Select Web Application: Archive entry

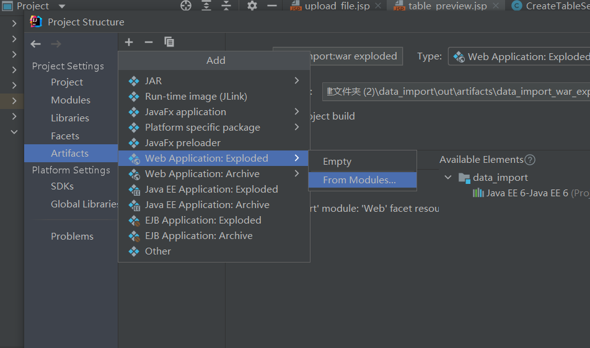[202, 174]
